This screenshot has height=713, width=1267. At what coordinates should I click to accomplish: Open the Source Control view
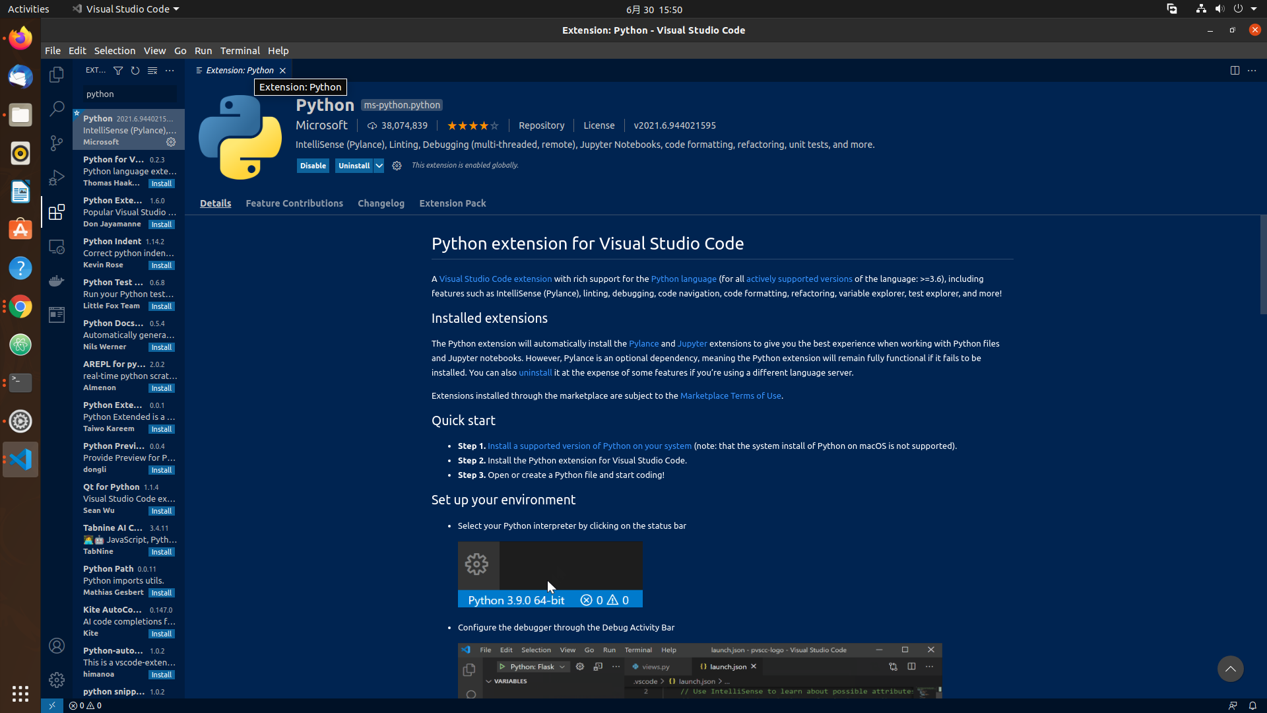click(x=57, y=143)
